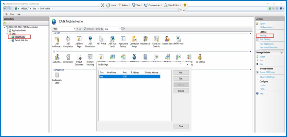Collapse the Sites tree node
Viewport: 287px width, 137px height.
click(x=7, y=34)
